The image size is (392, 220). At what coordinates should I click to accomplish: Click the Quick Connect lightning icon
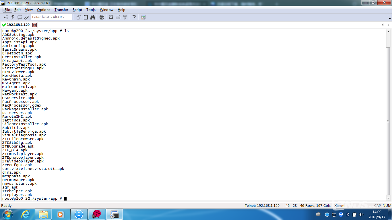tap(13, 17)
